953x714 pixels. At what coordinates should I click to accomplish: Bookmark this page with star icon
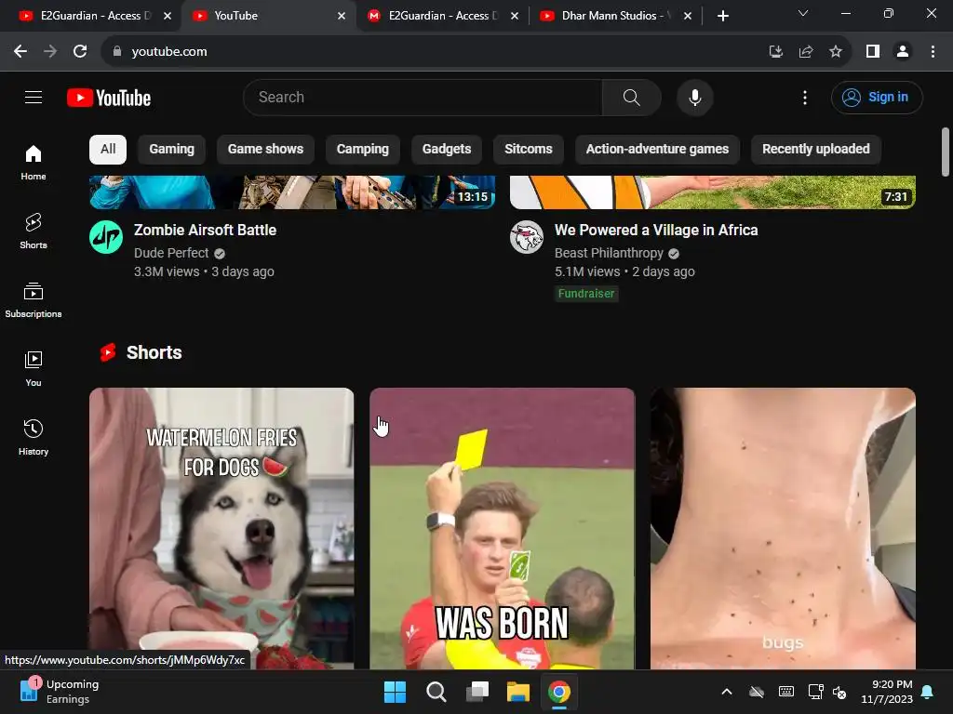pos(836,52)
